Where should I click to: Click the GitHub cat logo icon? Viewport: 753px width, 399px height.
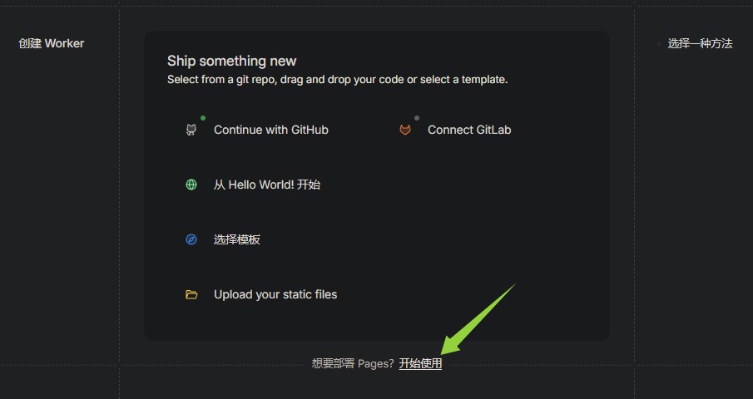191,130
